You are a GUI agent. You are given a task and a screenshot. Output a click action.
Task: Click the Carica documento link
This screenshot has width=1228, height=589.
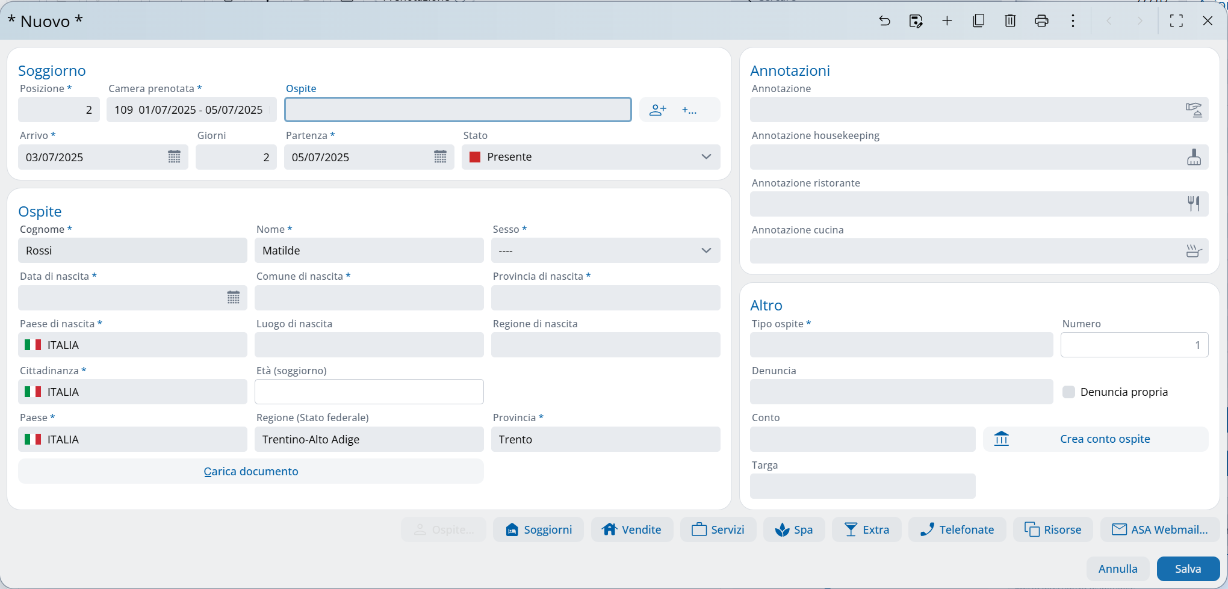point(251,472)
